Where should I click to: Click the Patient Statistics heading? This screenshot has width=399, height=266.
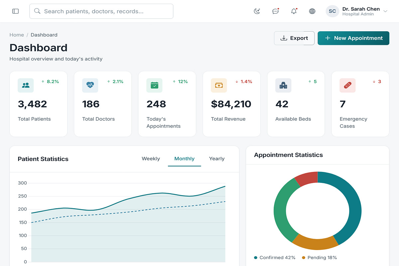pos(43,159)
